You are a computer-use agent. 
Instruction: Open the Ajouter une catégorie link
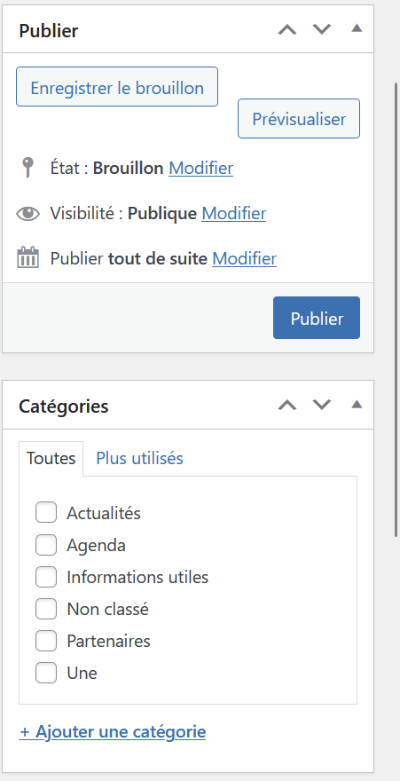[113, 731]
